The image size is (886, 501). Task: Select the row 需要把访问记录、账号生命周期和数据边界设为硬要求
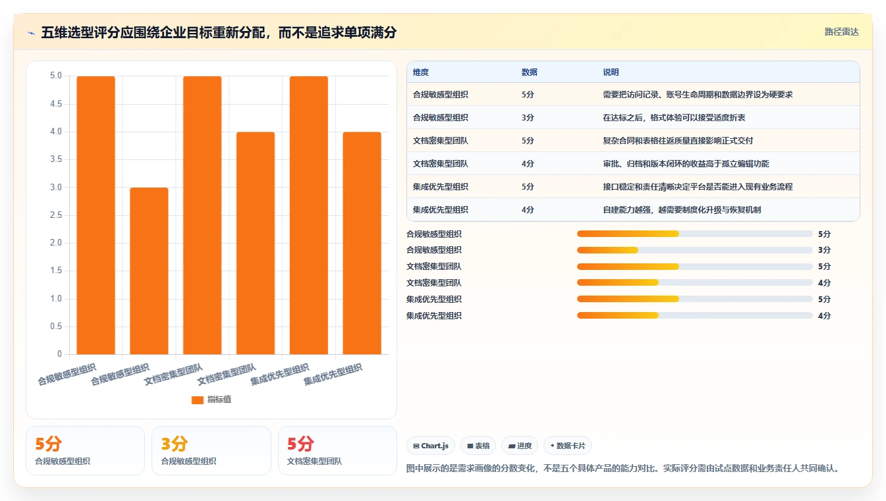(633, 95)
